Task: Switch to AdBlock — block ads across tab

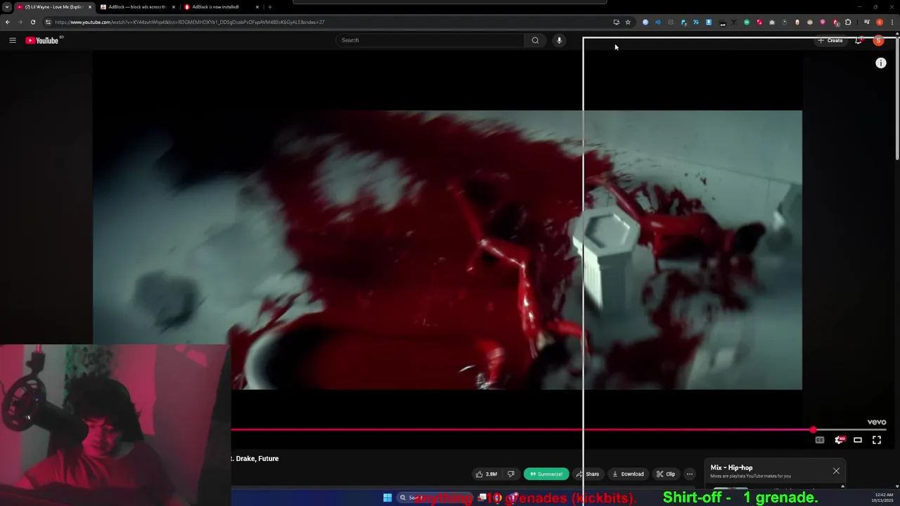Action: point(137,7)
